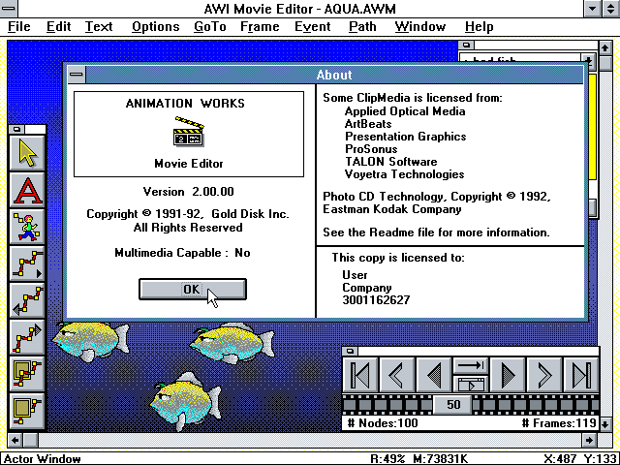Viewport: 620px width, 465px height.
Task: Click the 'Version 2.00.00' text
Action: click(188, 192)
